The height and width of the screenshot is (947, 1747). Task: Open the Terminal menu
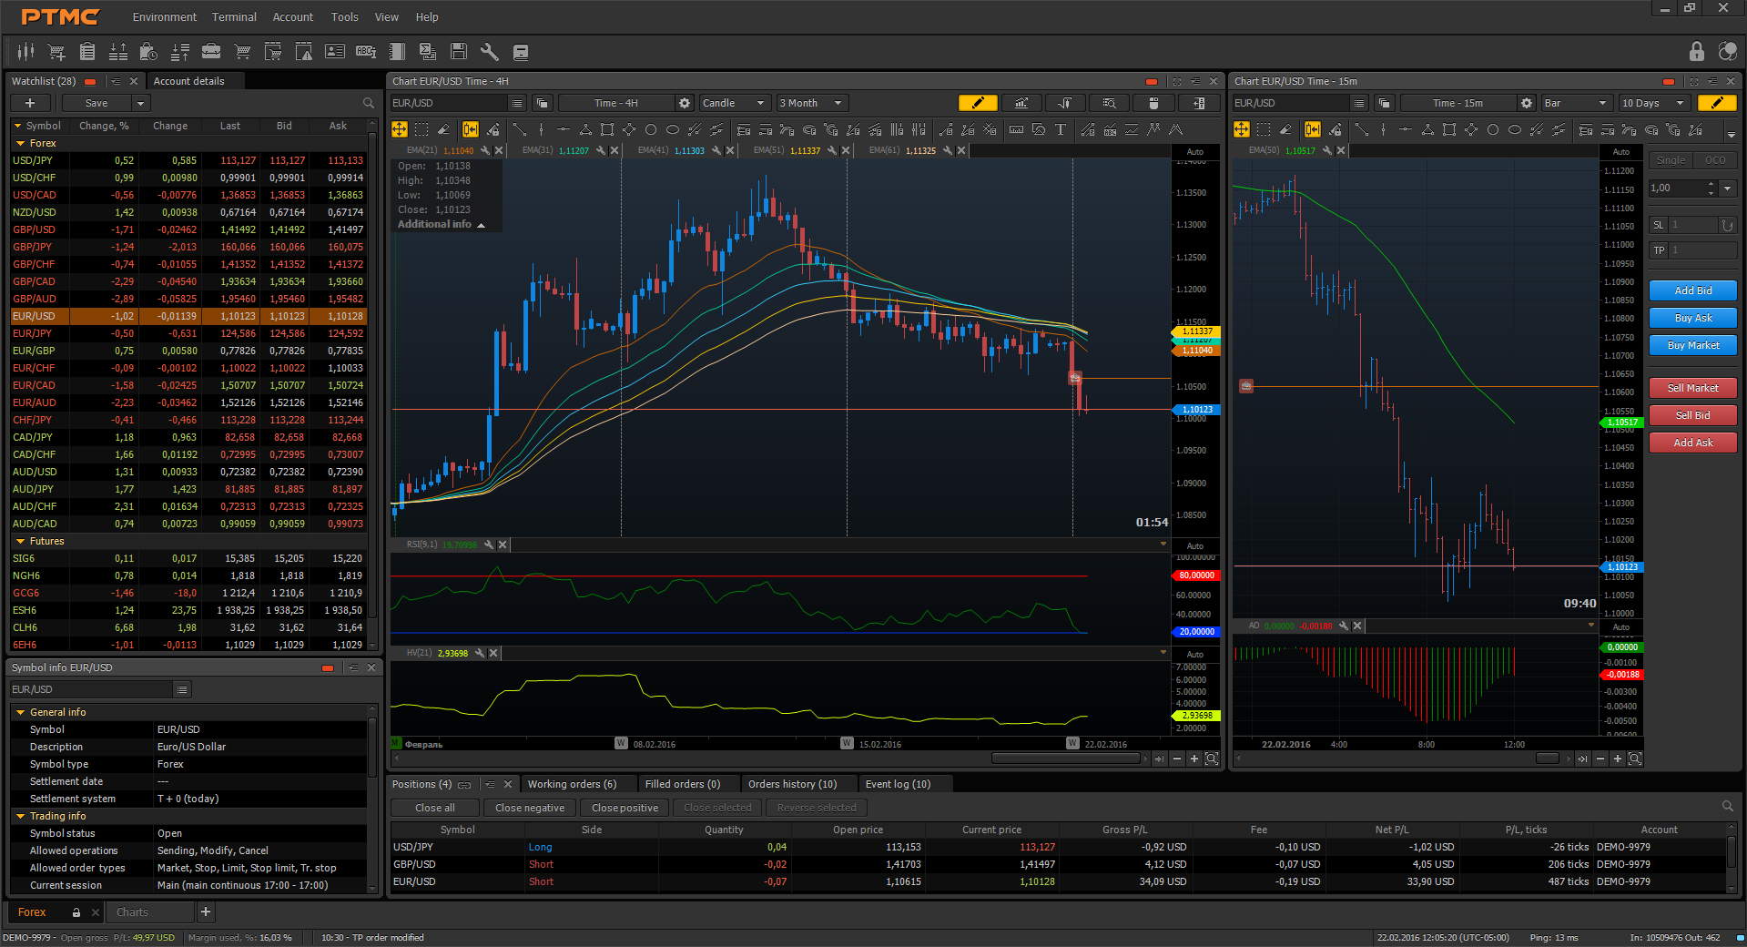(234, 16)
